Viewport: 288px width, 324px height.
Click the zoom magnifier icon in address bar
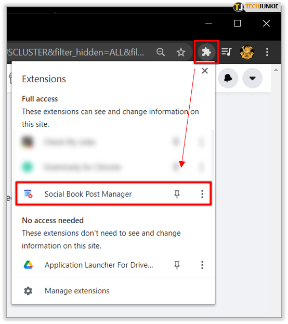[x=161, y=52]
